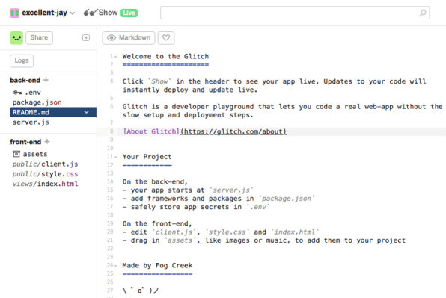Open the excellent-jay project dropdown
Image resolution: width=446 pixels, height=298 pixels.
(73, 13)
